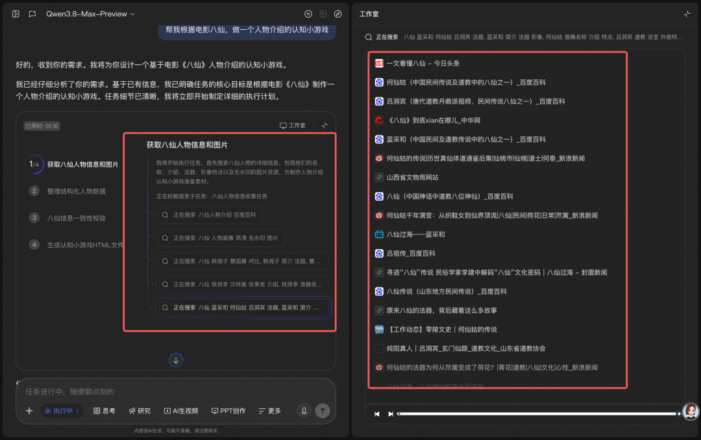This screenshot has width=701, height=440.
Task: Open search 八仙人物介绍 百度百科
Action: tap(209, 215)
